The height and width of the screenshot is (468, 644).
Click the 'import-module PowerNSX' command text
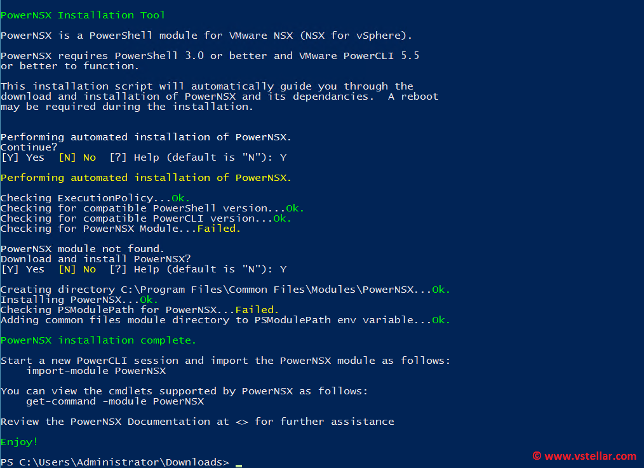pyautogui.click(x=95, y=371)
